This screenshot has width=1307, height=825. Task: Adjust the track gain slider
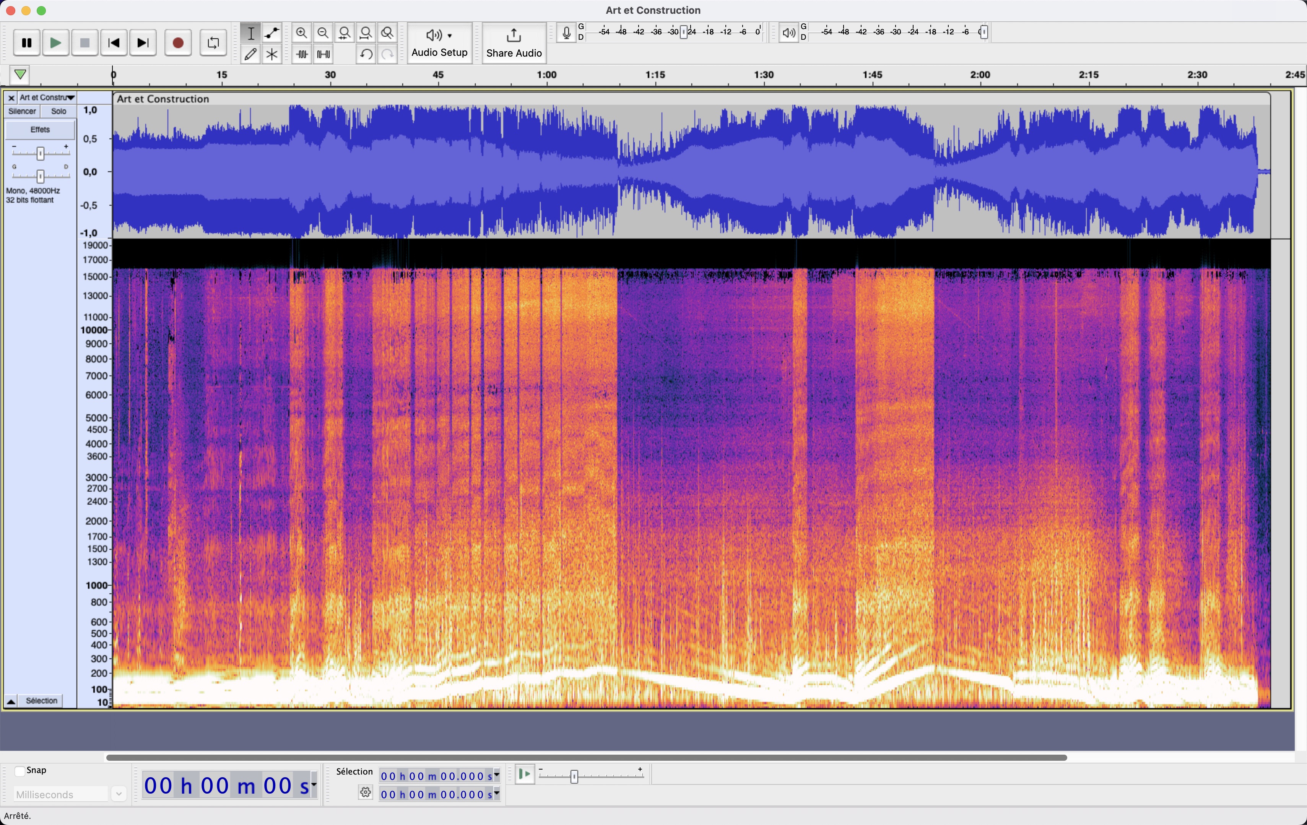click(40, 154)
